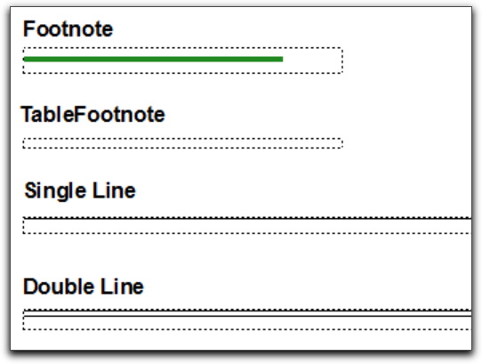Select the lower line of the double line
Screen dimensions: 482x364
(247, 316)
